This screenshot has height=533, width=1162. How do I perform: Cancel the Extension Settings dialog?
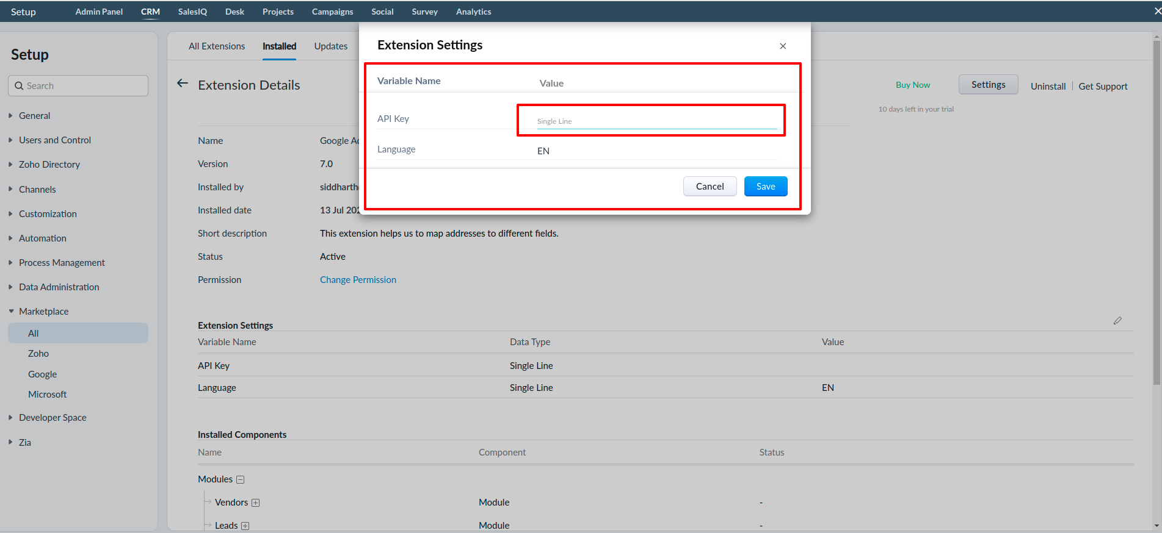(x=710, y=187)
